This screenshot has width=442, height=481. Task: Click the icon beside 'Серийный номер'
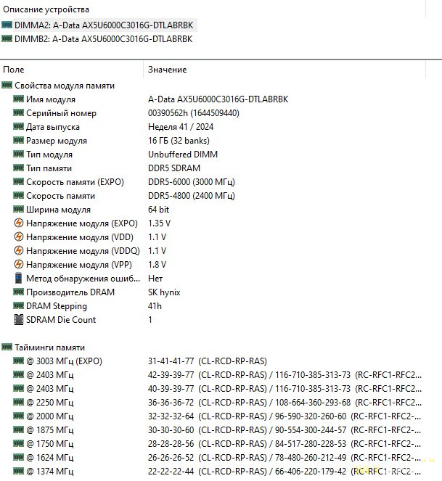coord(18,112)
